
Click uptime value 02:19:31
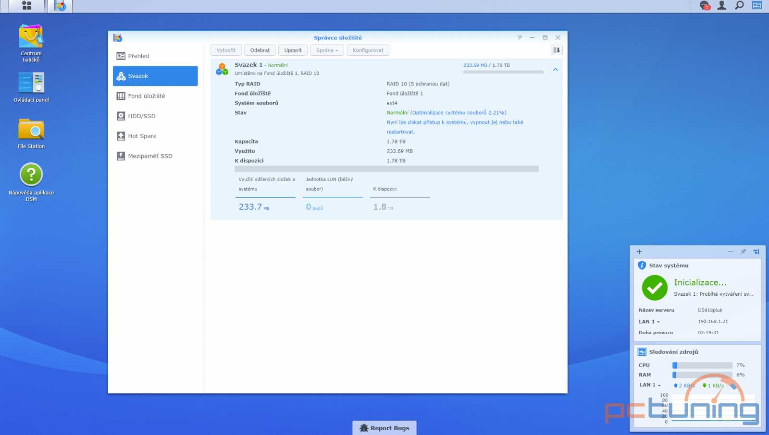(x=708, y=333)
